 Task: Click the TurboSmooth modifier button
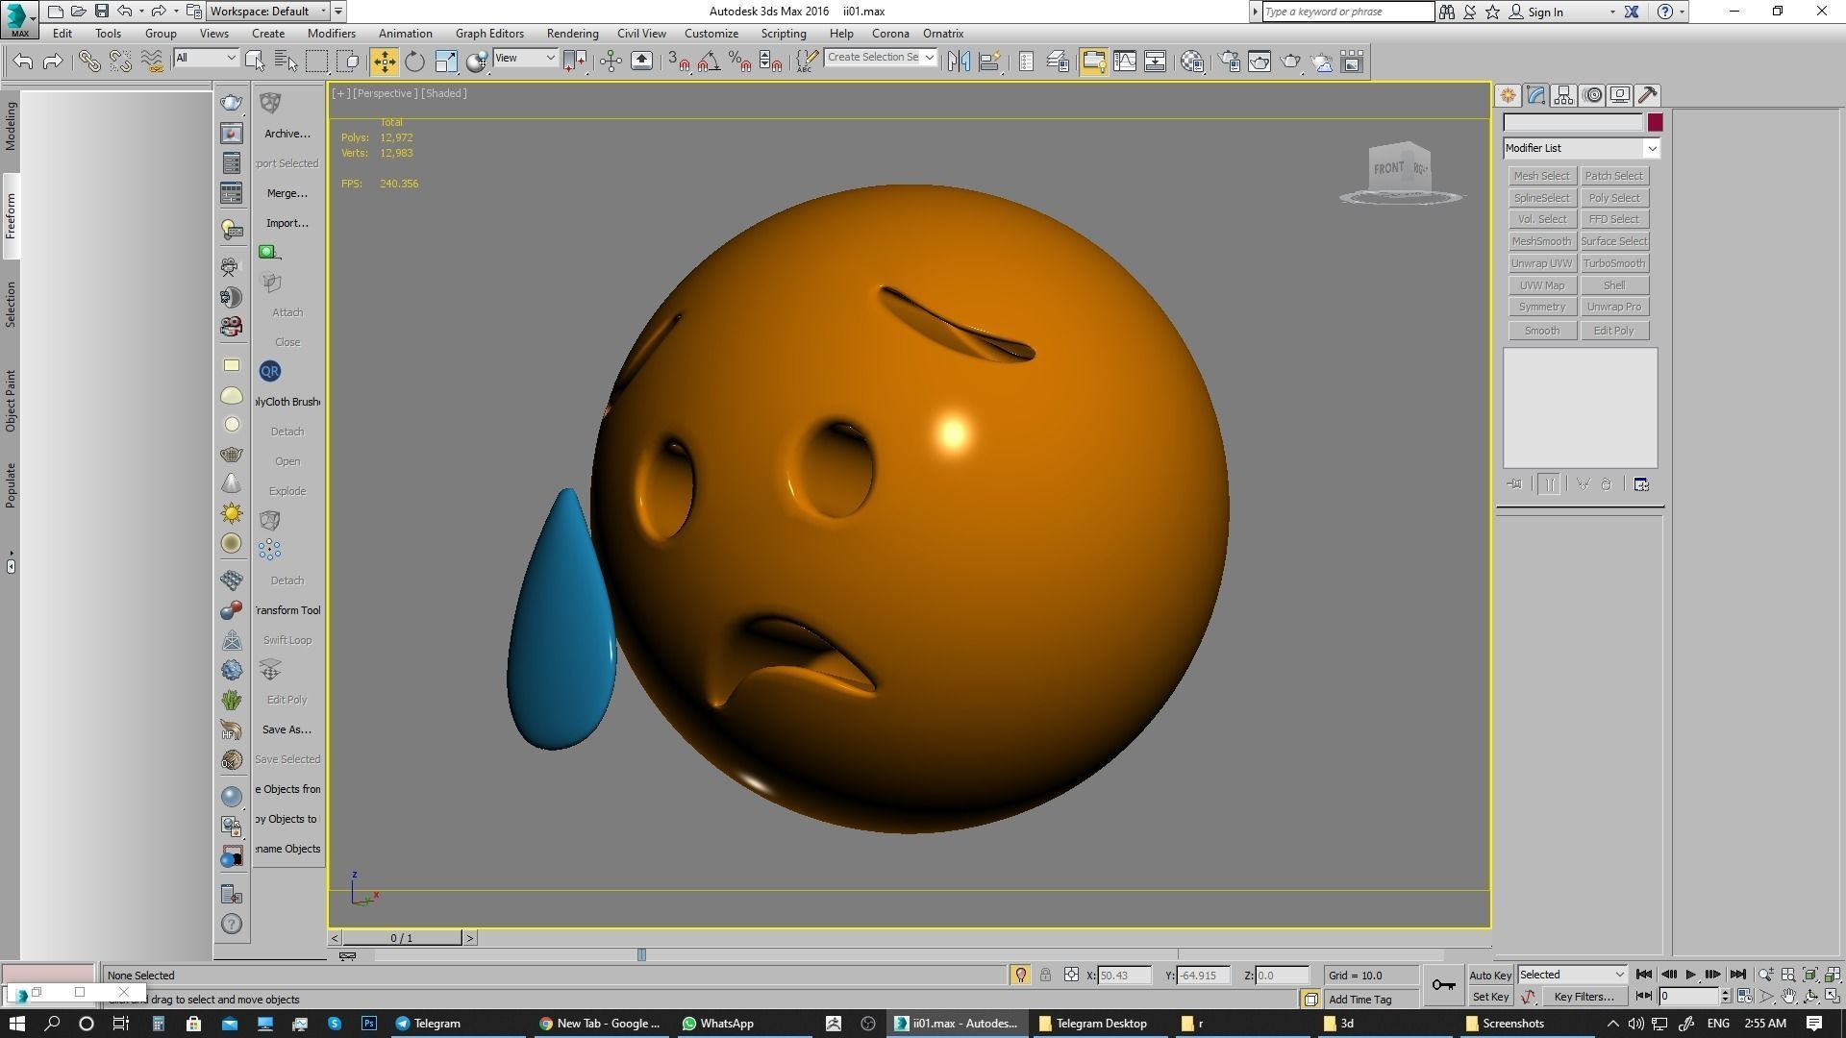1613,263
